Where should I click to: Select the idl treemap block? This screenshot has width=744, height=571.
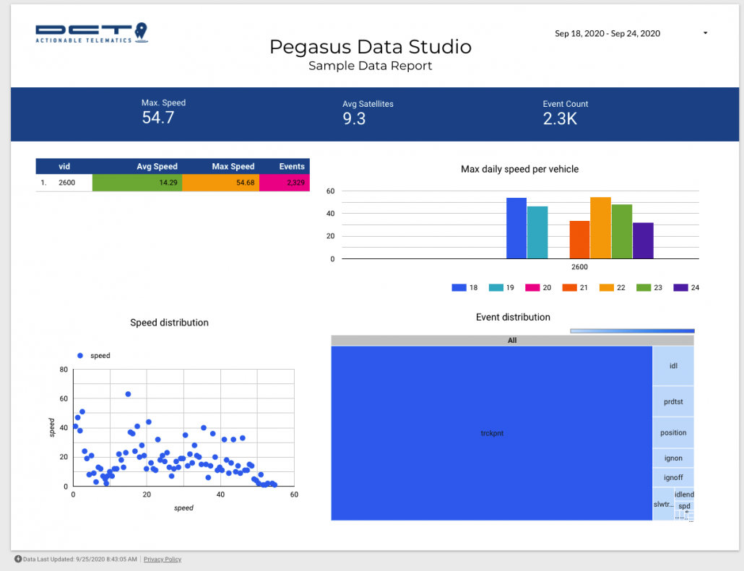pyautogui.click(x=673, y=366)
